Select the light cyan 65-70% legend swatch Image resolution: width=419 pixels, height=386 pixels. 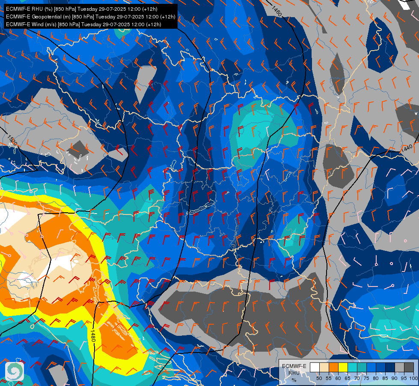click(x=353, y=367)
